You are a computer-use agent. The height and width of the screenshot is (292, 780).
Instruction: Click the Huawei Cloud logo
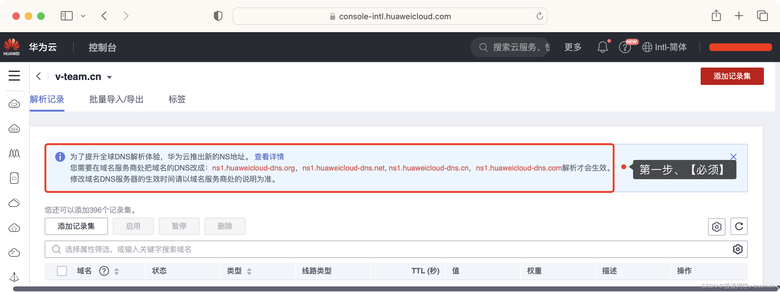(11, 47)
